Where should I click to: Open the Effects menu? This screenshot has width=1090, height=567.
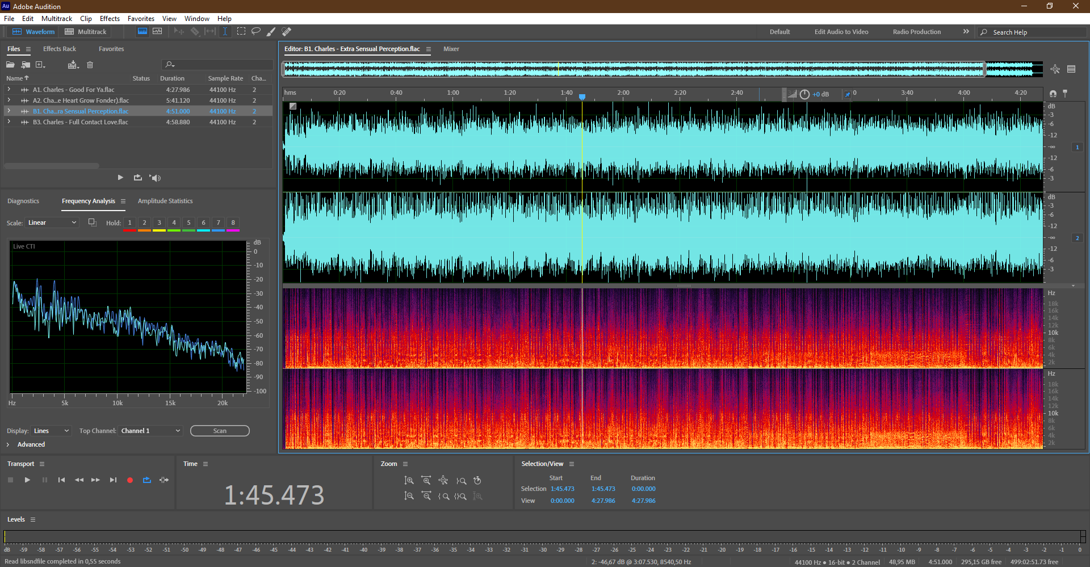click(110, 19)
